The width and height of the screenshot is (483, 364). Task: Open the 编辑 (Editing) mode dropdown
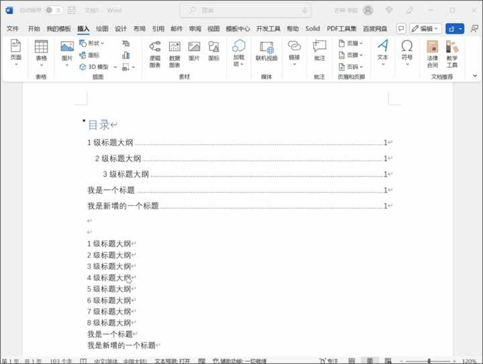pyautogui.click(x=425, y=29)
